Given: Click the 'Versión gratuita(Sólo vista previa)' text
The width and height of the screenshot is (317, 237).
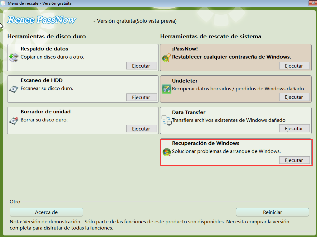Looking at the screenshot, I should 135,21.
